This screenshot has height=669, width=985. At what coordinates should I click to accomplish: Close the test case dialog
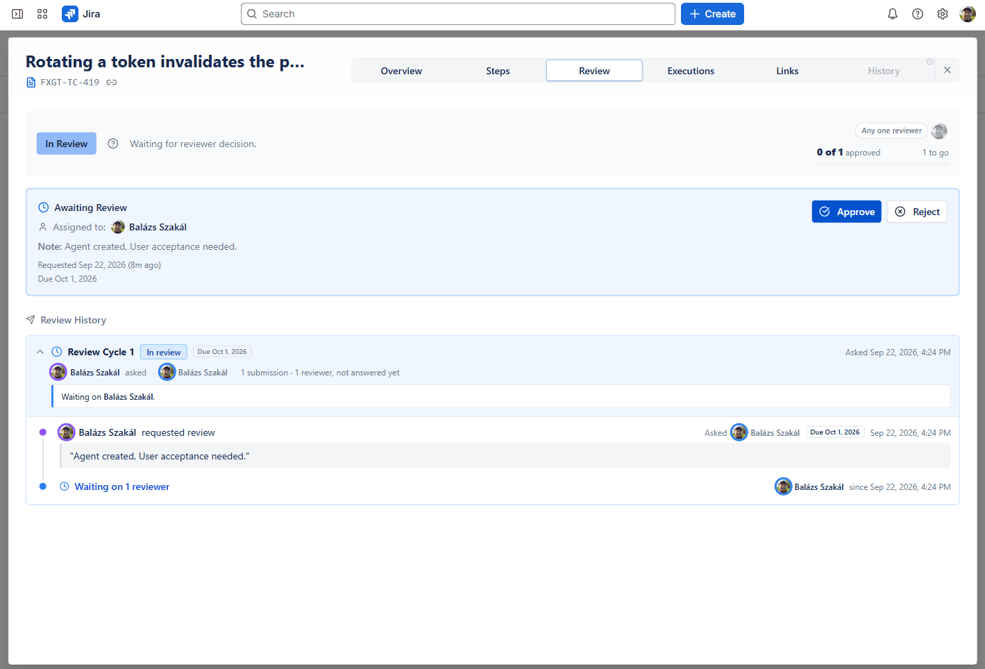948,70
